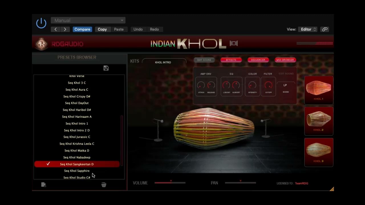365x205 pixels.
Task: Select the Khol 1 thumbnail
Action: point(319,90)
